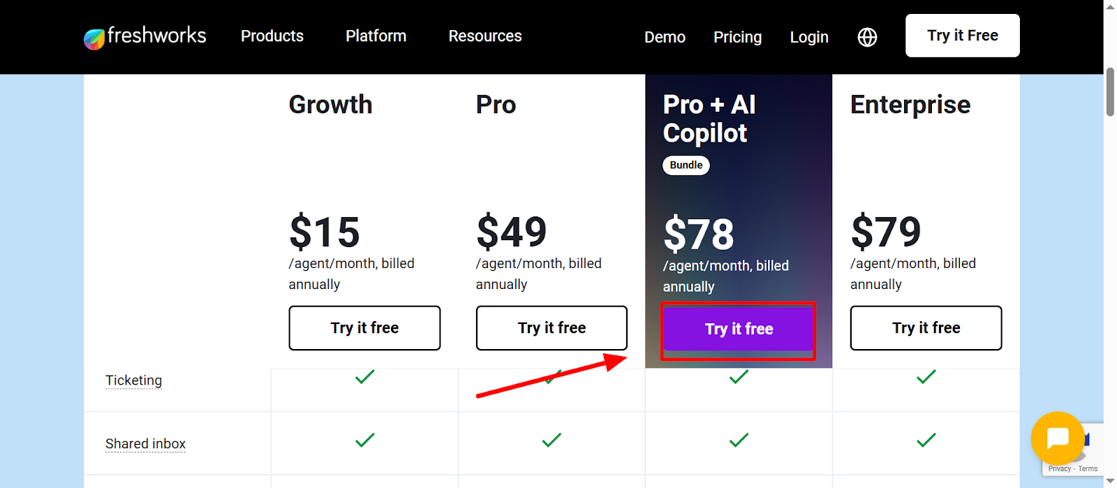This screenshot has height=488, width=1117.
Task: Click the Pro plan Shared inbox checkmark
Action: pos(552,440)
